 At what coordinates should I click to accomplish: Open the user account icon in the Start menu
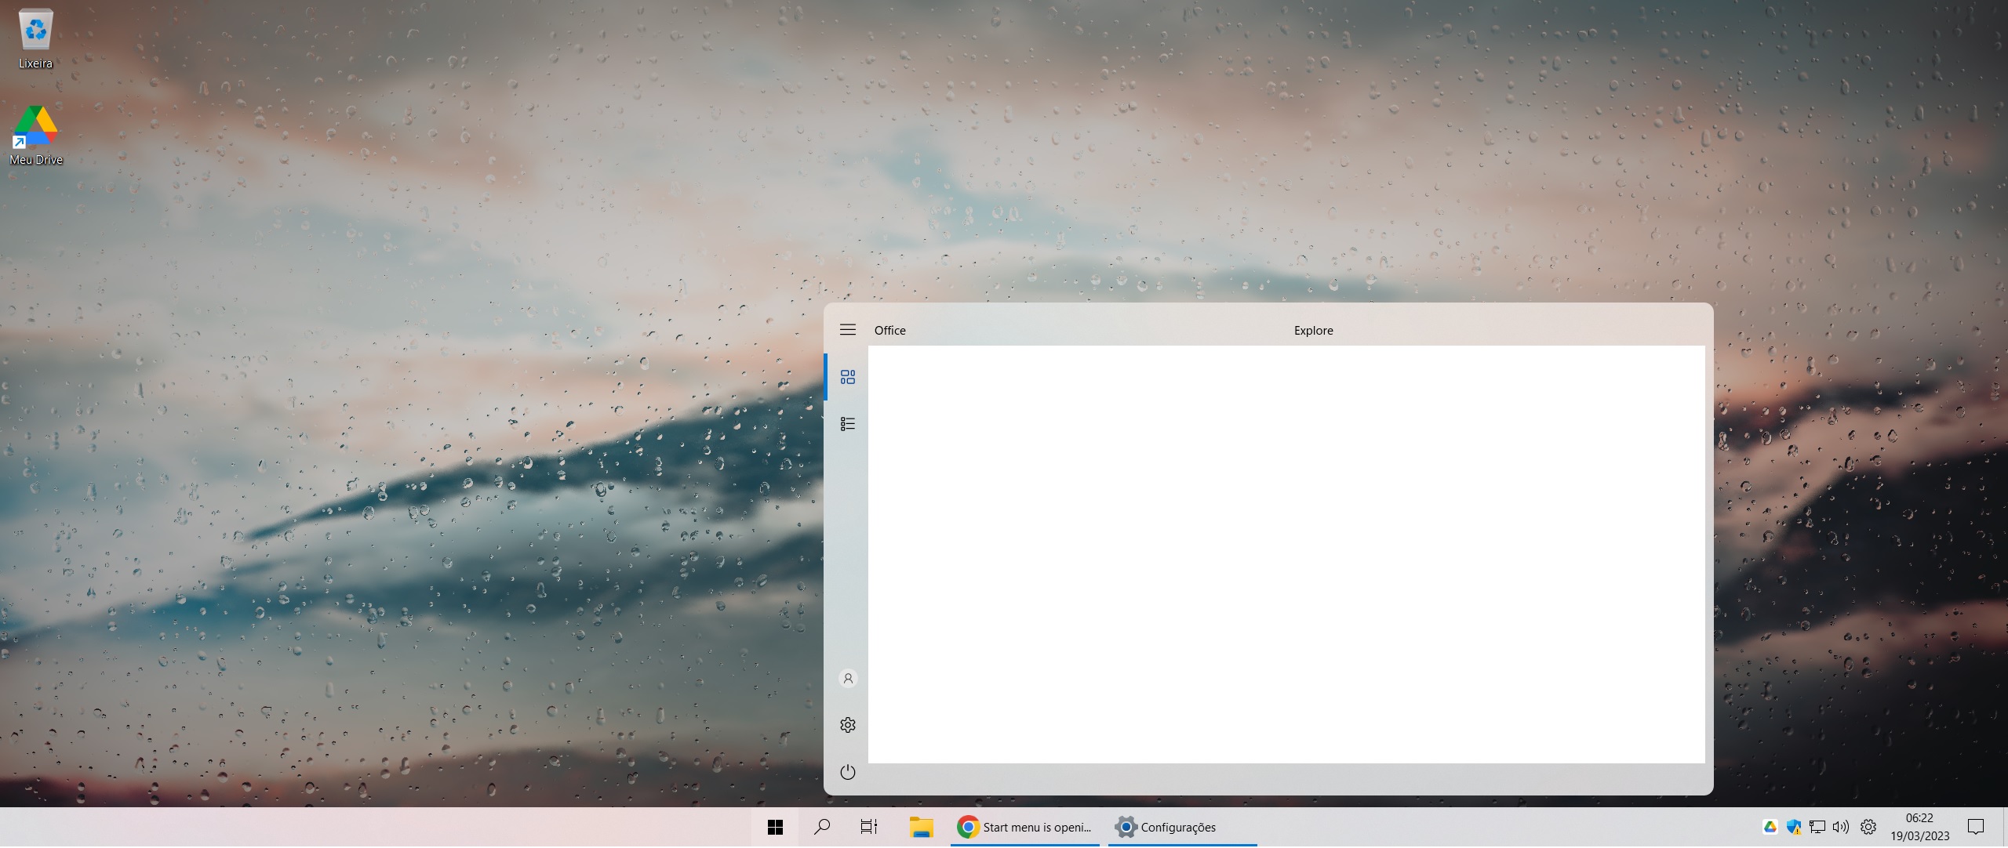[x=848, y=679]
